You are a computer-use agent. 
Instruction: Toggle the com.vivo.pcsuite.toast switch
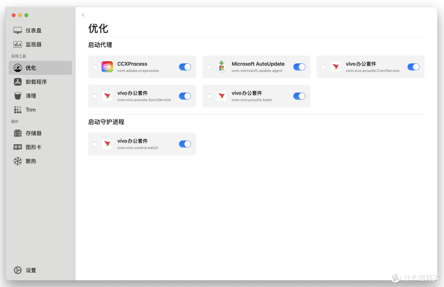pyautogui.click(x=299, y=96)
